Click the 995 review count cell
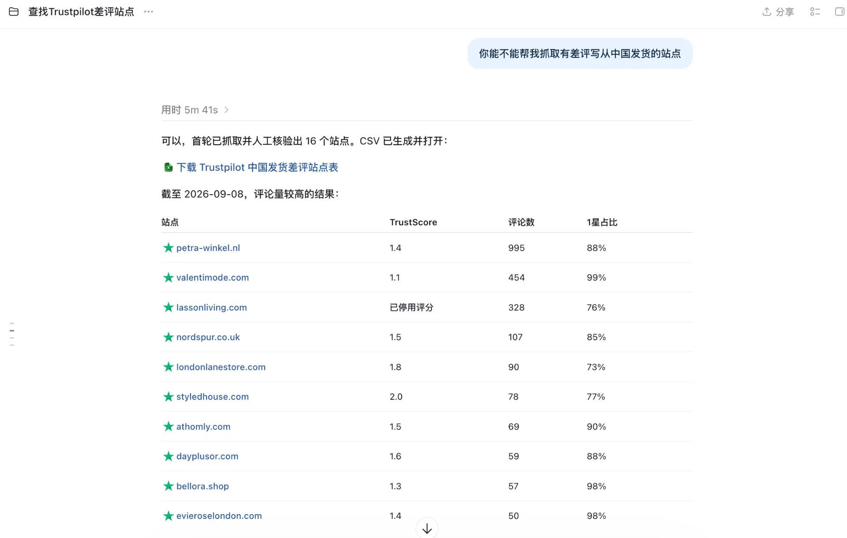This screenshot has height=538, width=847. tap(517, 248)
